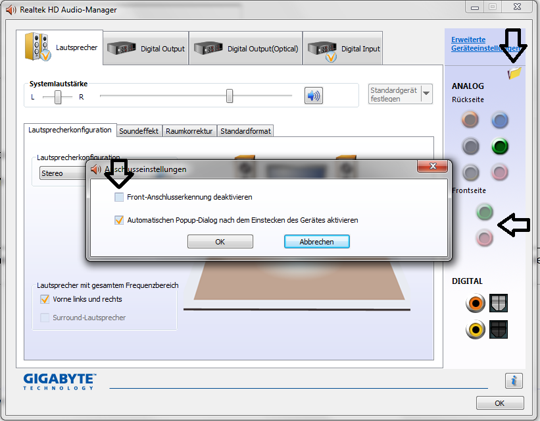The height and width of the screenshot is (421, 540).
Task: Select the pink front panel jack
Action: click(x=485, y=238)
